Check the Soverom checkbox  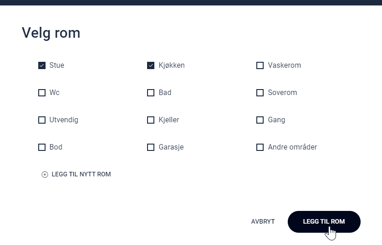[260, 93]
